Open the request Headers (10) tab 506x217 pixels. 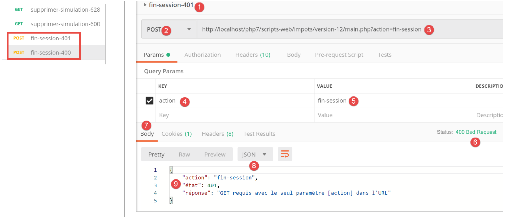point(252,55)
